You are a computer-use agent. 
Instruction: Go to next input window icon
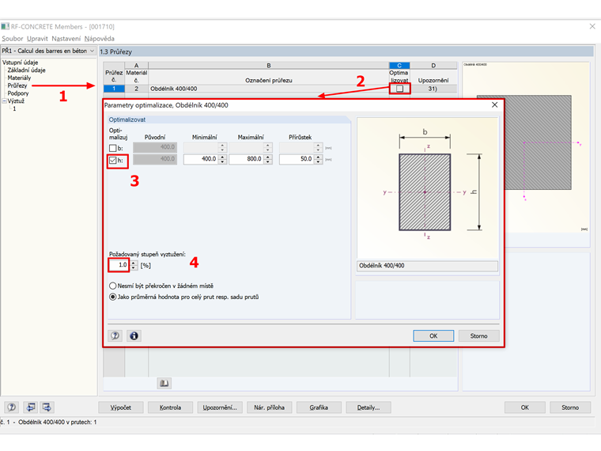[47, 407]
